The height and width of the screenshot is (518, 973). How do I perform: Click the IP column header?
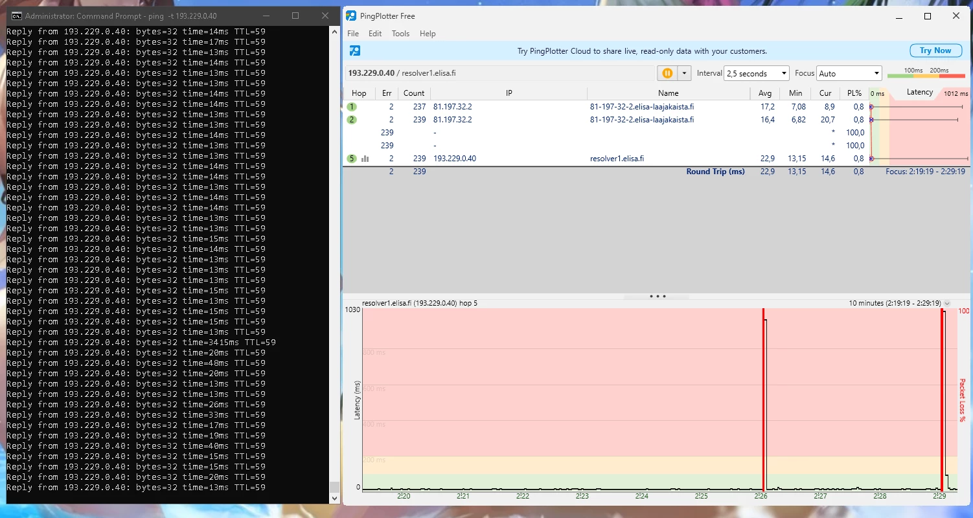(x=509, y=93)
